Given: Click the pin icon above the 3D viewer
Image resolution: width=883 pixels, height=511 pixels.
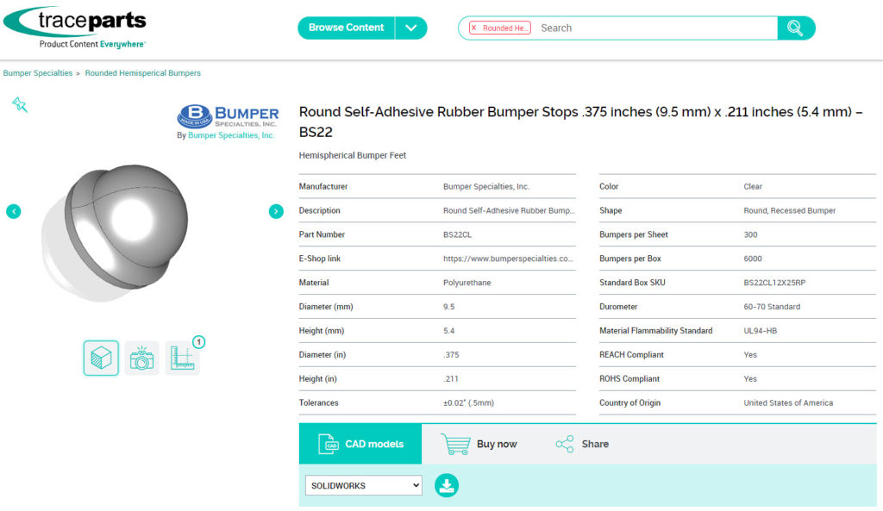Looking at the screenshot, I should 20,104.
